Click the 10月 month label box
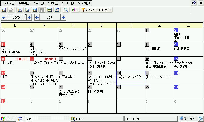204x122 pixels. click(50, 17)
